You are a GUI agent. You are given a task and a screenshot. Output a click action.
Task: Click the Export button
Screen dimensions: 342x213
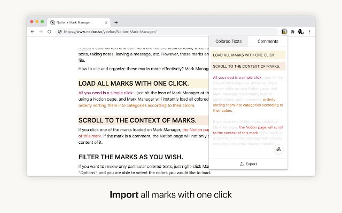pyautogui.click(x=248, y=164)
